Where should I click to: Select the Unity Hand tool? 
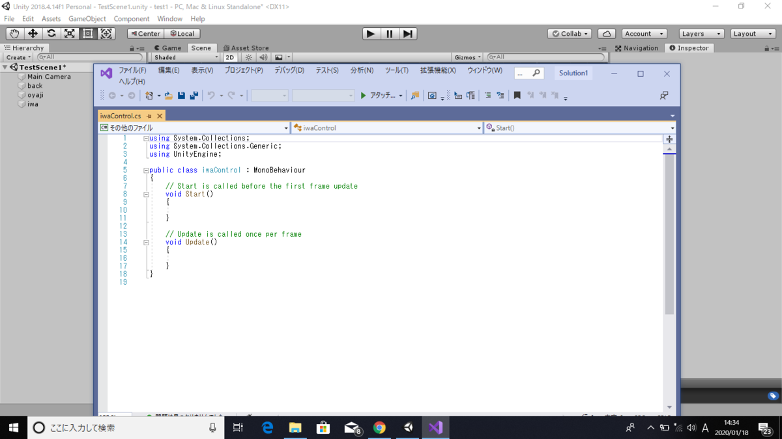tap(14, 34)
